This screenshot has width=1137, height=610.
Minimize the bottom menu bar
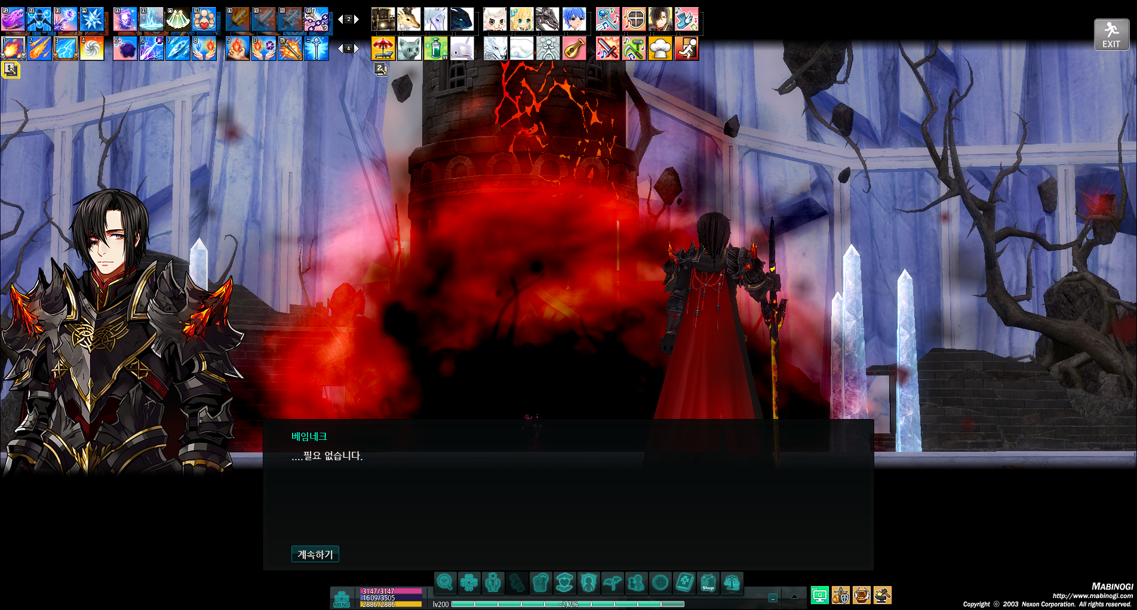pyautogui.click(x=773, y=597)
